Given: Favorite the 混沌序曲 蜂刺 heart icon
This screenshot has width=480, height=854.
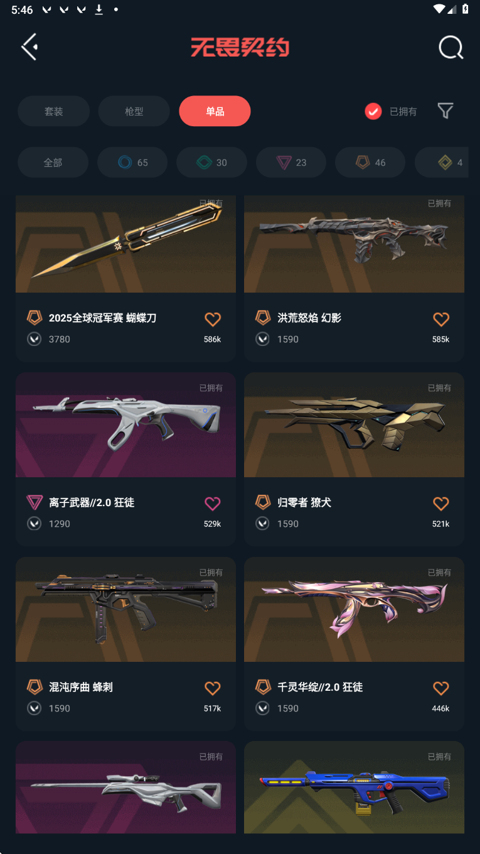Looking at the screenshot, I should (x=213, y=688).
